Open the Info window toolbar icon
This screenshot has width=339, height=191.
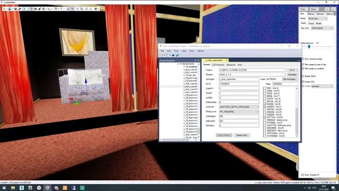[x=68, y=9]
